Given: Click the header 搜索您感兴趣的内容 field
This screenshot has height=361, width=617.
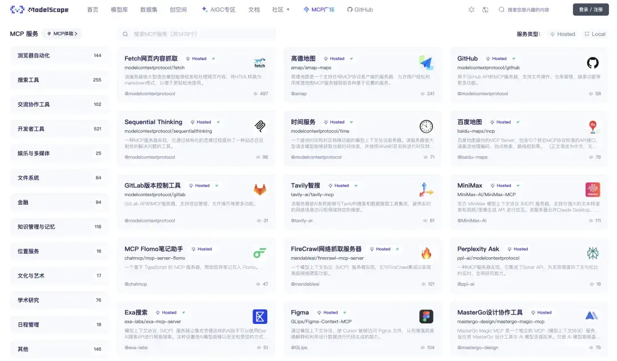Looking at the screenshot, I should click(528, 10).
